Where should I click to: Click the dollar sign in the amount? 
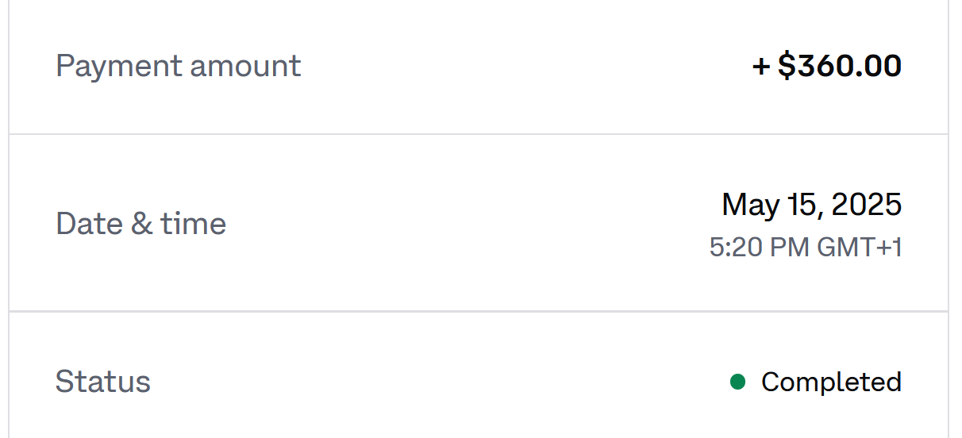tap(786, 66)
